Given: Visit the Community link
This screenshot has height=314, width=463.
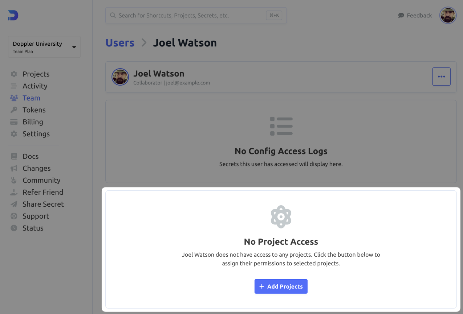Looking at the screenshot, I should [x=41, y=180].
